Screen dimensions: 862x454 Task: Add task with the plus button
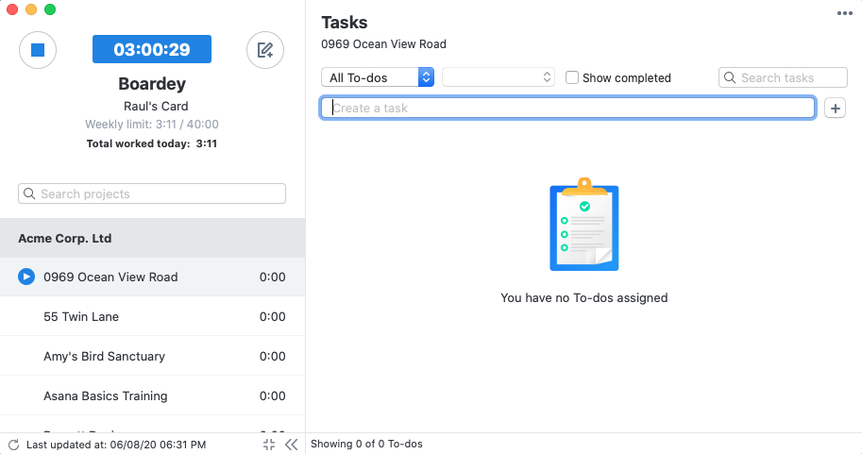[835, 109]
